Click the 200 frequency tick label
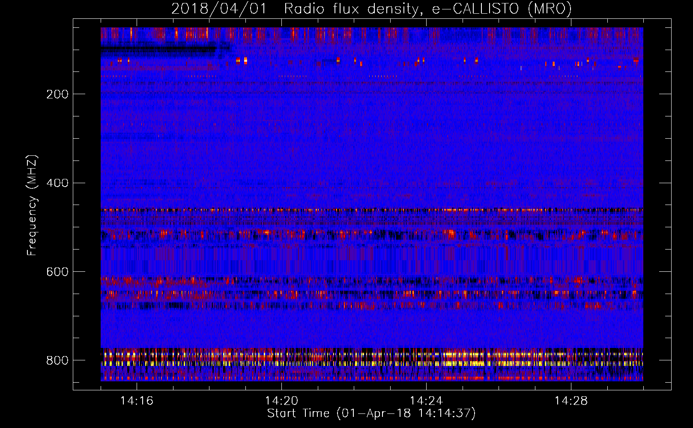This screenshot has height=428, width=693. point(57,94)
